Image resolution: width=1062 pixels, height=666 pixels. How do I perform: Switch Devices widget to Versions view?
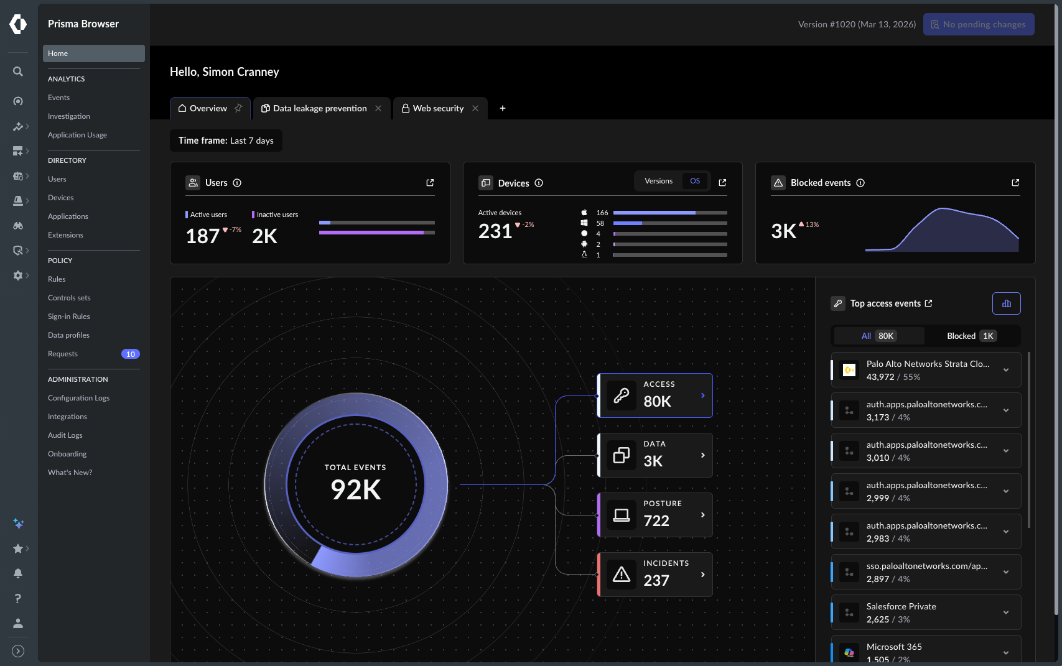point(658,181)
